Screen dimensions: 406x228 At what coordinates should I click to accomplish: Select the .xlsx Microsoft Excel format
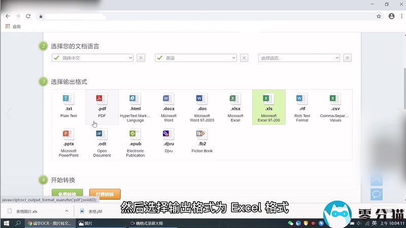coord(235,99)
